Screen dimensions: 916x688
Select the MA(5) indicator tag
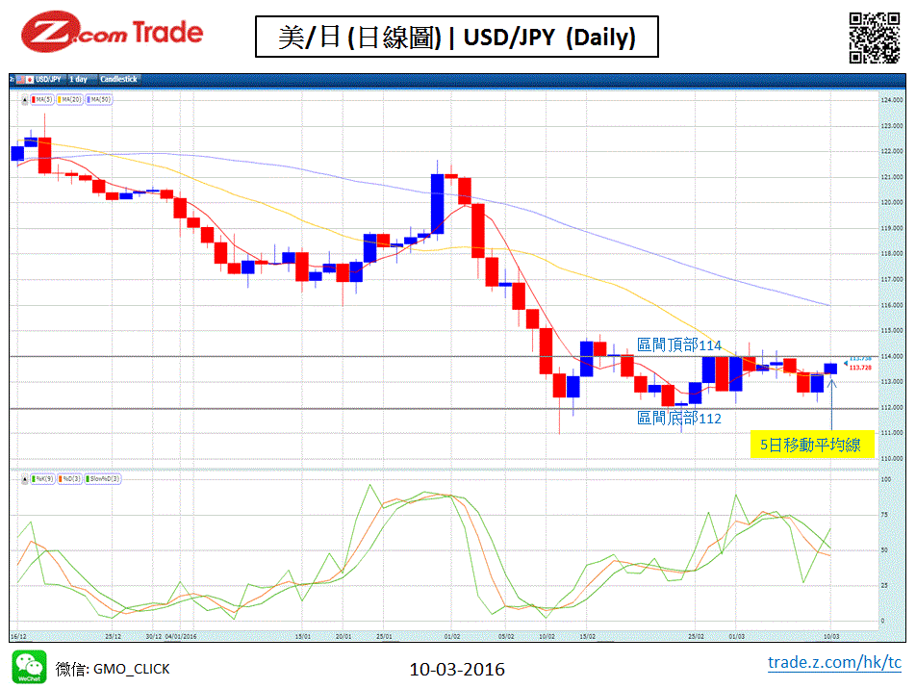point(42,100)
